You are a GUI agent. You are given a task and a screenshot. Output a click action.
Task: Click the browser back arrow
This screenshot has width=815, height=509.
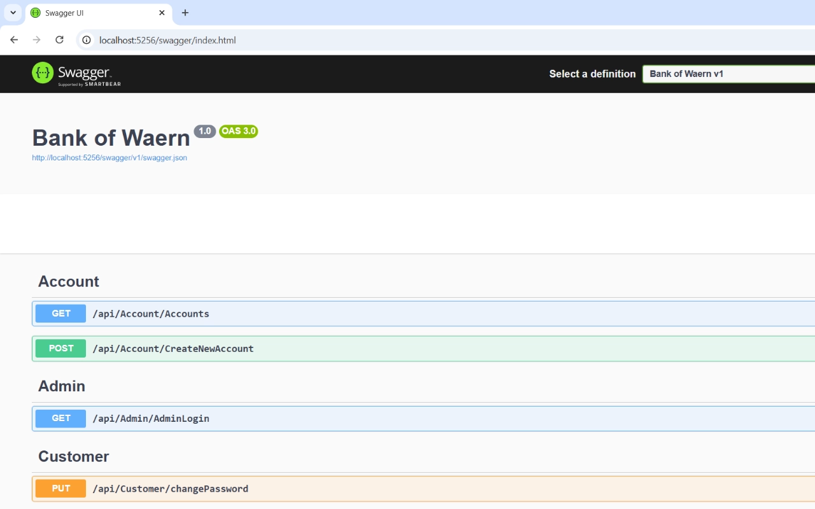(x=14, y=40)
